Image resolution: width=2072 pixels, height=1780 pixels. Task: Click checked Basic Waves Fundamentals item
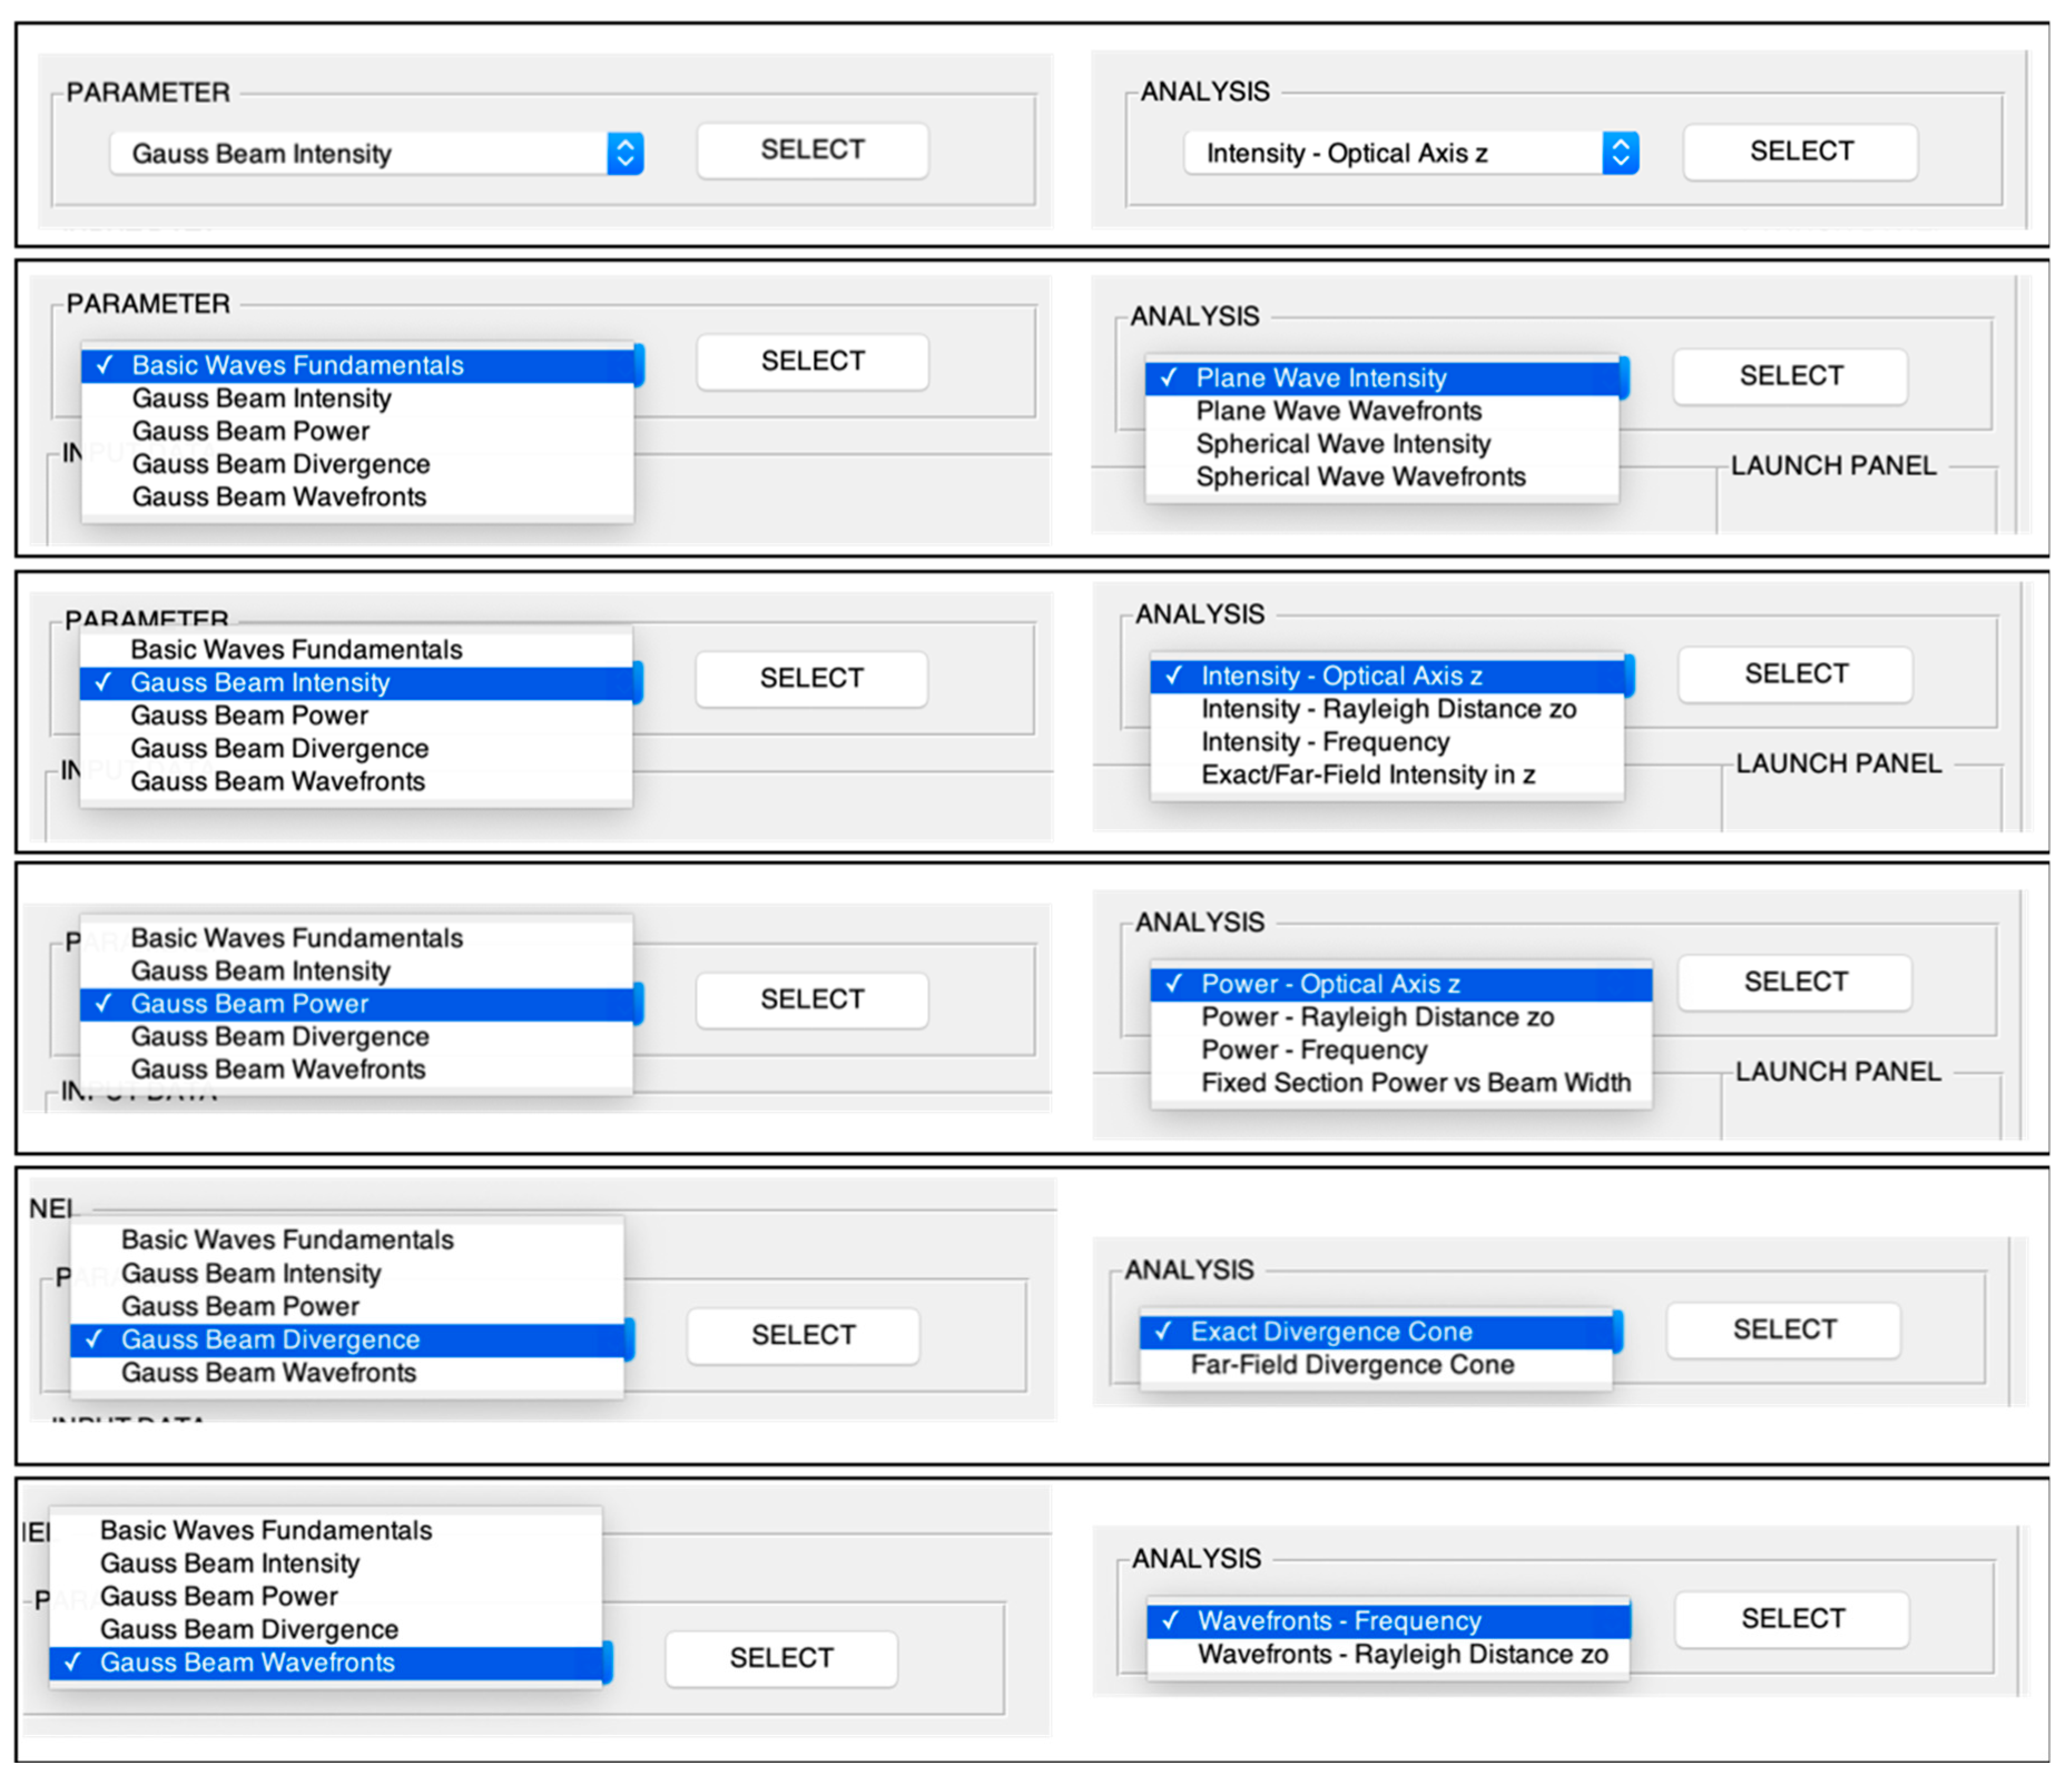coord(297,365)
